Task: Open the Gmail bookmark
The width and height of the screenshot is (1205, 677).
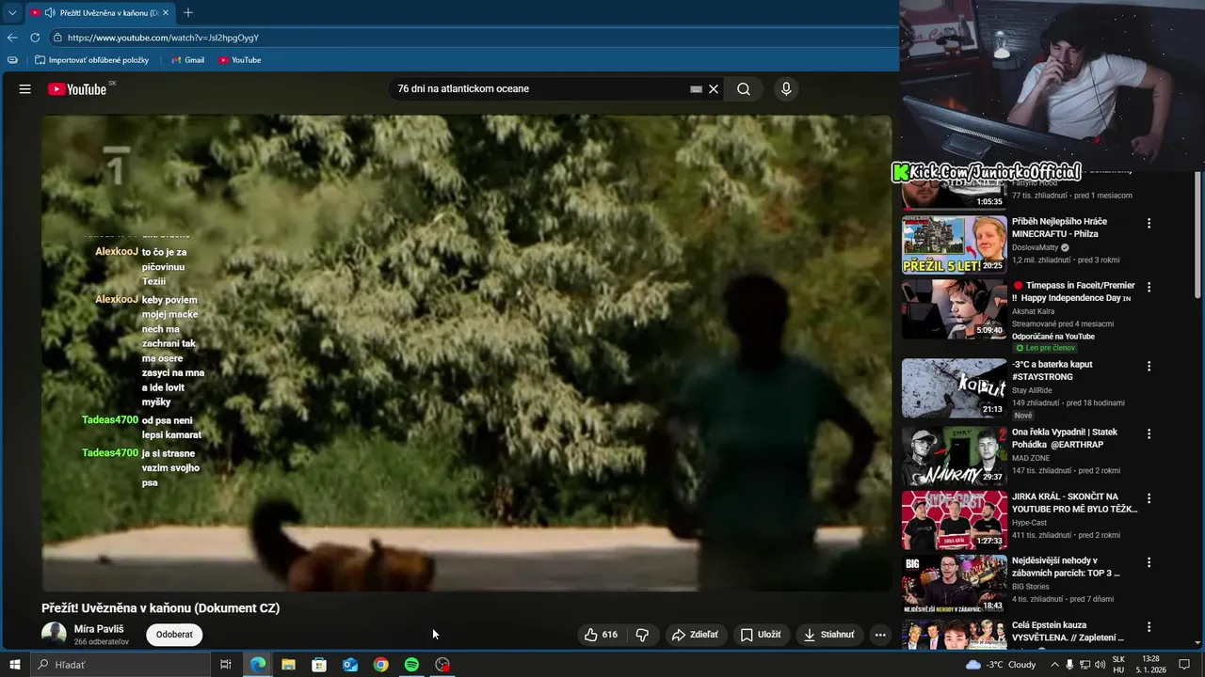Action: coord(187,60)
